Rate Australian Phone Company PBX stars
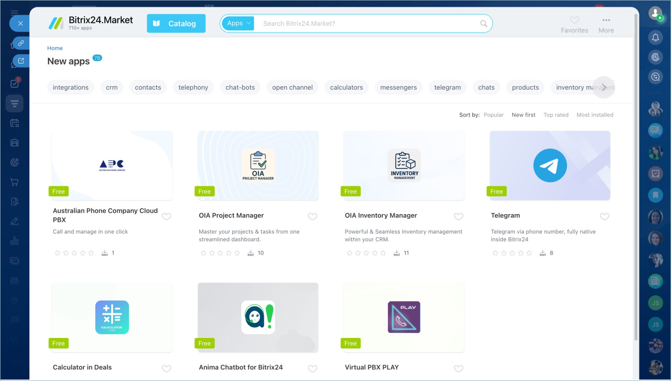The width and height of the screenshot is (671, 381). (74, 253)
